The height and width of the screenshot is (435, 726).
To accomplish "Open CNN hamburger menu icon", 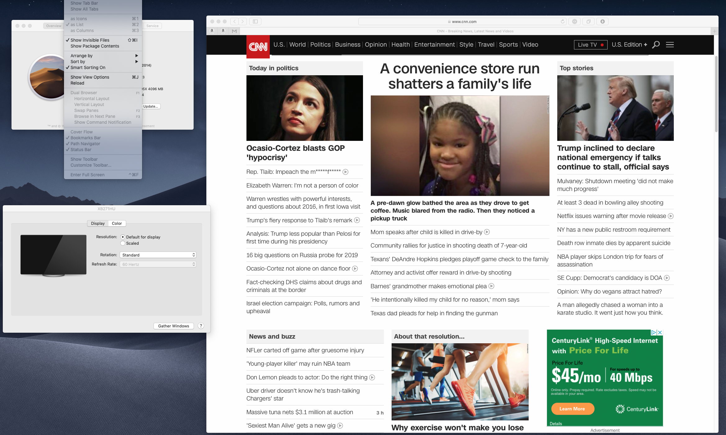I will [x=670, y=45].
